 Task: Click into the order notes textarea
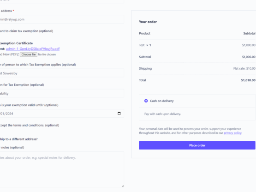point(61,169)
